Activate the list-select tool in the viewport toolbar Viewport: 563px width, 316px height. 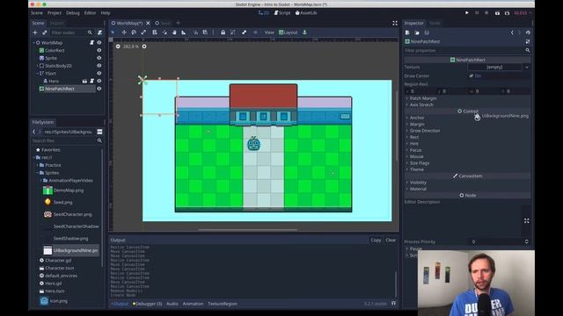tap(155, 32)
